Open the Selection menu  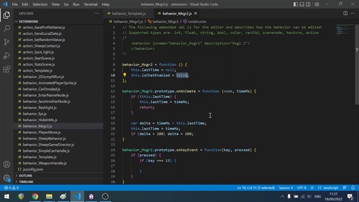40,4
